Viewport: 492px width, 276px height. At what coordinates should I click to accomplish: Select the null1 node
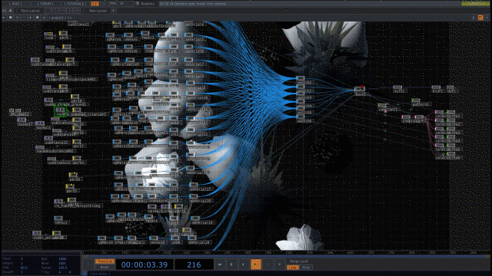tap(398, 89)
